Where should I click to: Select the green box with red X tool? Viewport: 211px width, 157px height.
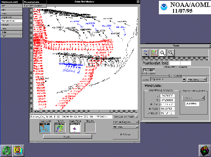pos(154,53)
